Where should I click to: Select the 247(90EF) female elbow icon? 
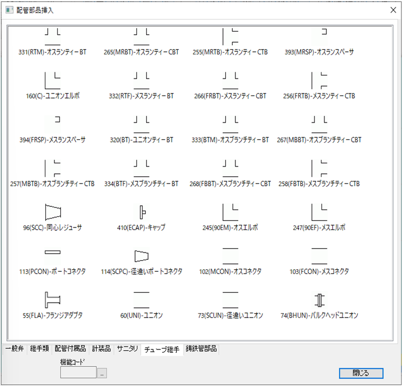[319, 212]
